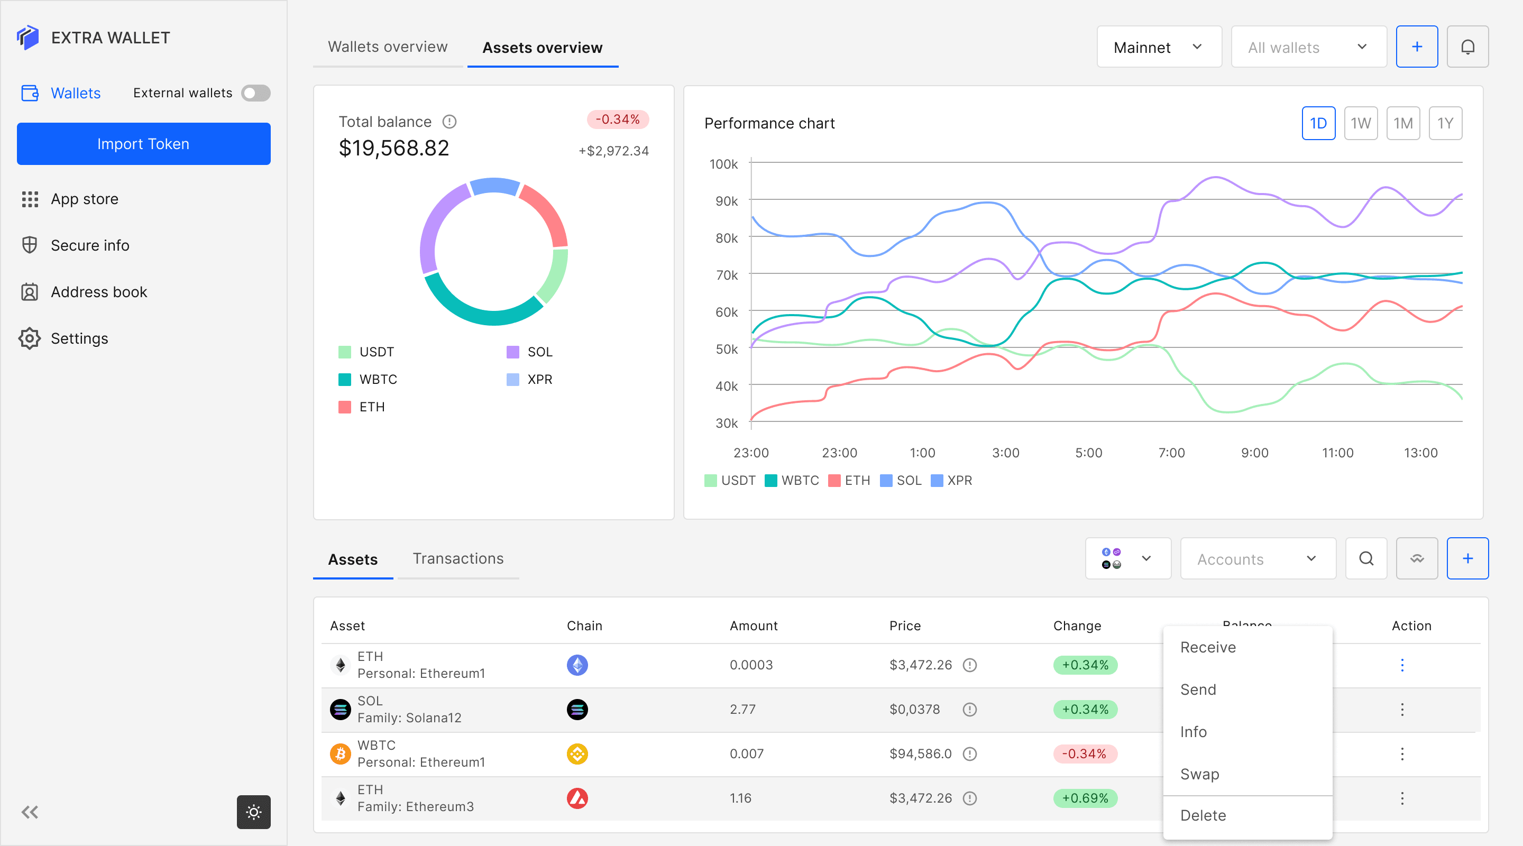Image resolution: width=1523 pixels, height=846 pixels.
Task: Click the light theme sun icon
Action: coord(254,812)
